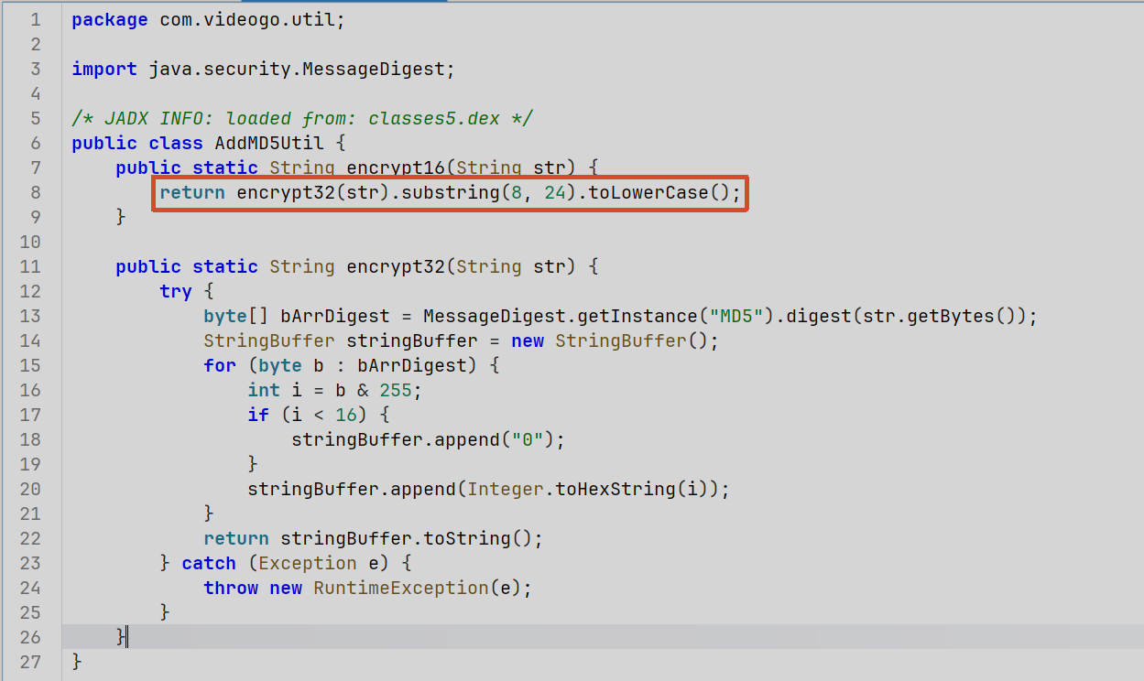The height and width of the screenshot is (681, 1144).
Task: Click the catch keyword on line 23
Action: (209, 563)
